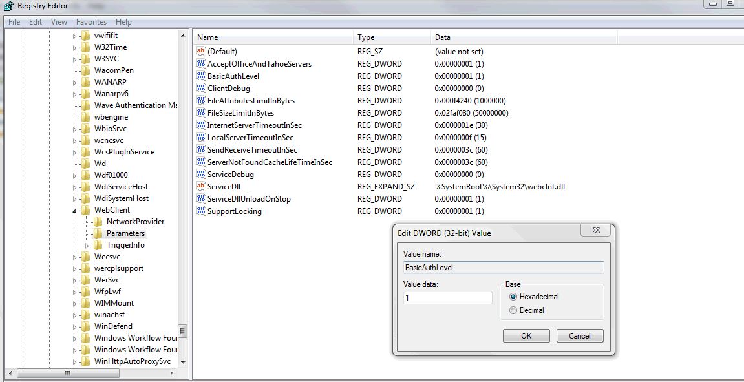Expand the WbioSrvc tree node
Image resolution: width=744 pixels, height=382 pixels.
tap(74, 129)
